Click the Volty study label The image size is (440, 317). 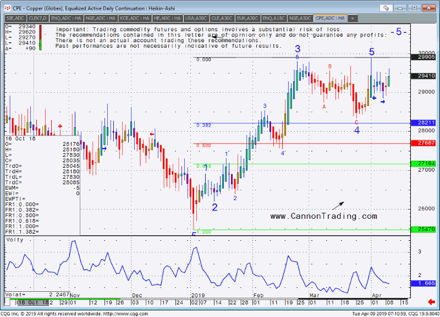14,240
